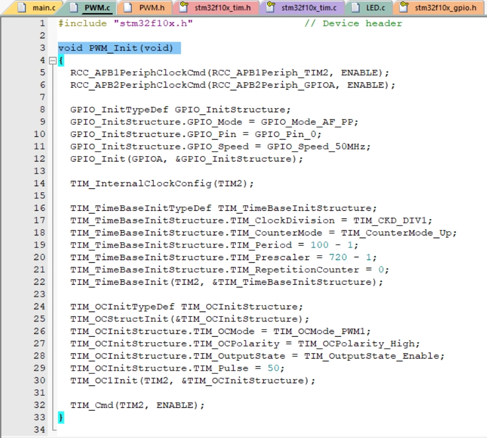
Task: Click the '#include "stm32f10x.h"' line
Action: pyautogui.click(x=125, y=24)
